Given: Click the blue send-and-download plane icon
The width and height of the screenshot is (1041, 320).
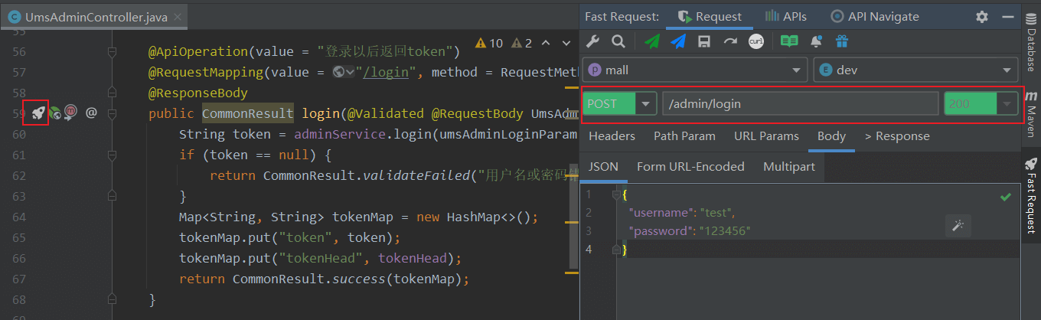Looking at the screenshot, I should (677, 41).
